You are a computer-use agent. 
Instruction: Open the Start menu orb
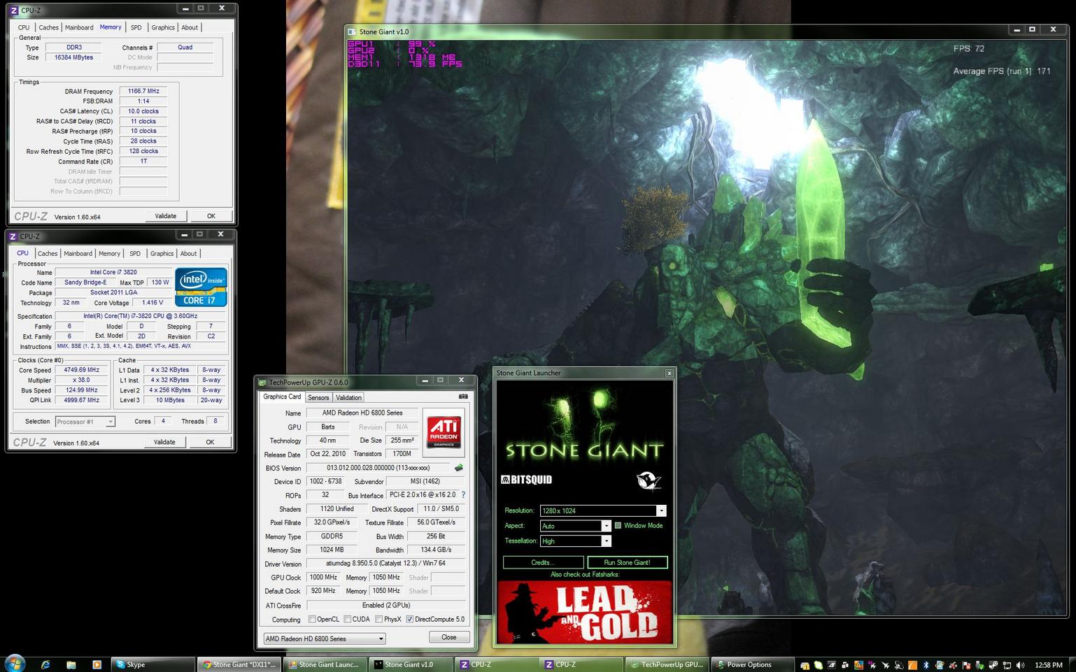[14, 664]
